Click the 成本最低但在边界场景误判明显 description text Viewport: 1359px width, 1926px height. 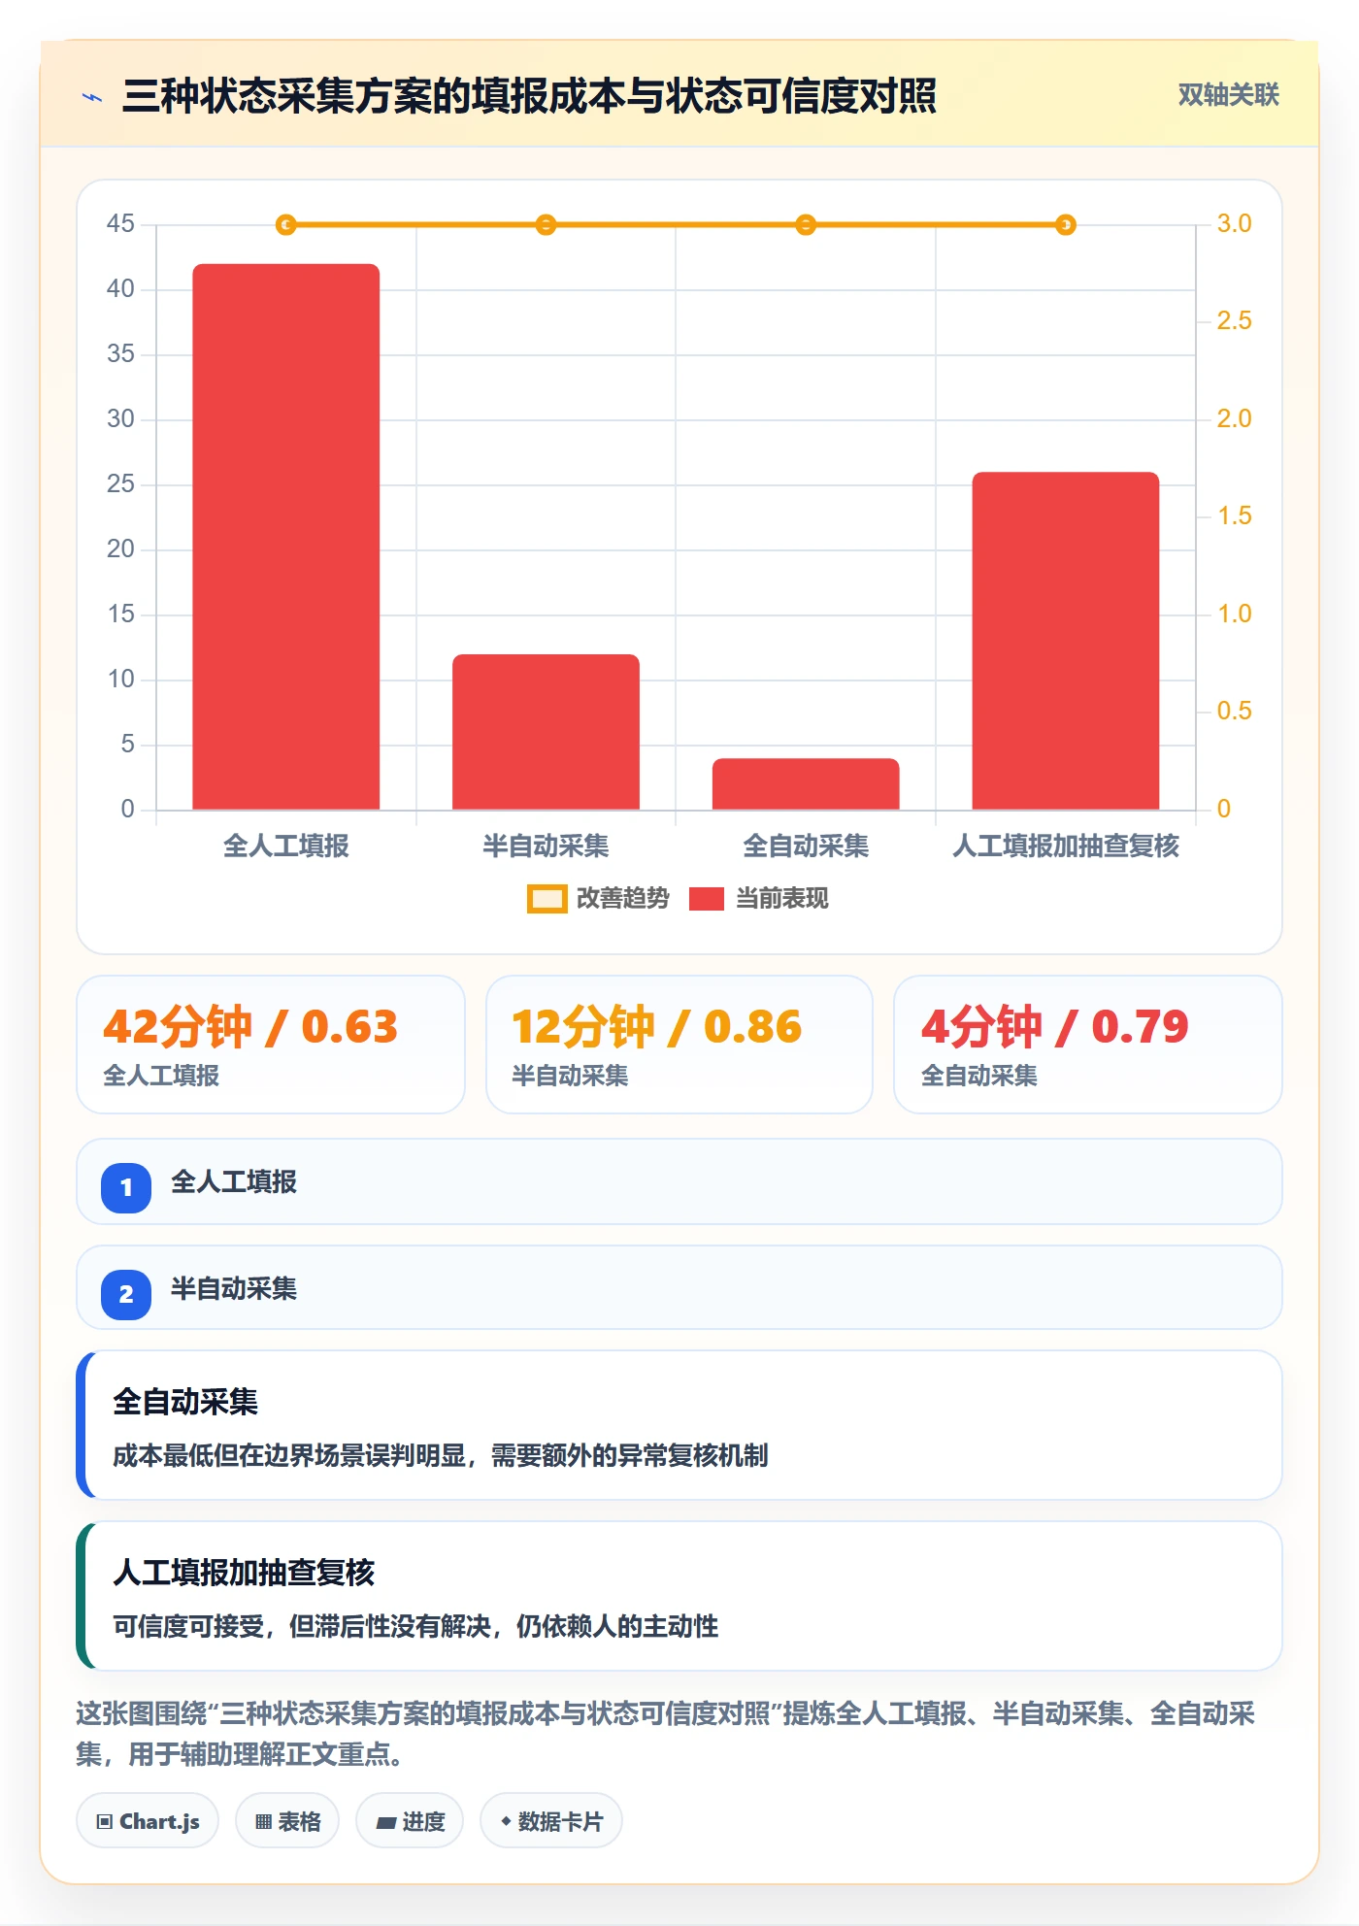(x=441, y=1456)
